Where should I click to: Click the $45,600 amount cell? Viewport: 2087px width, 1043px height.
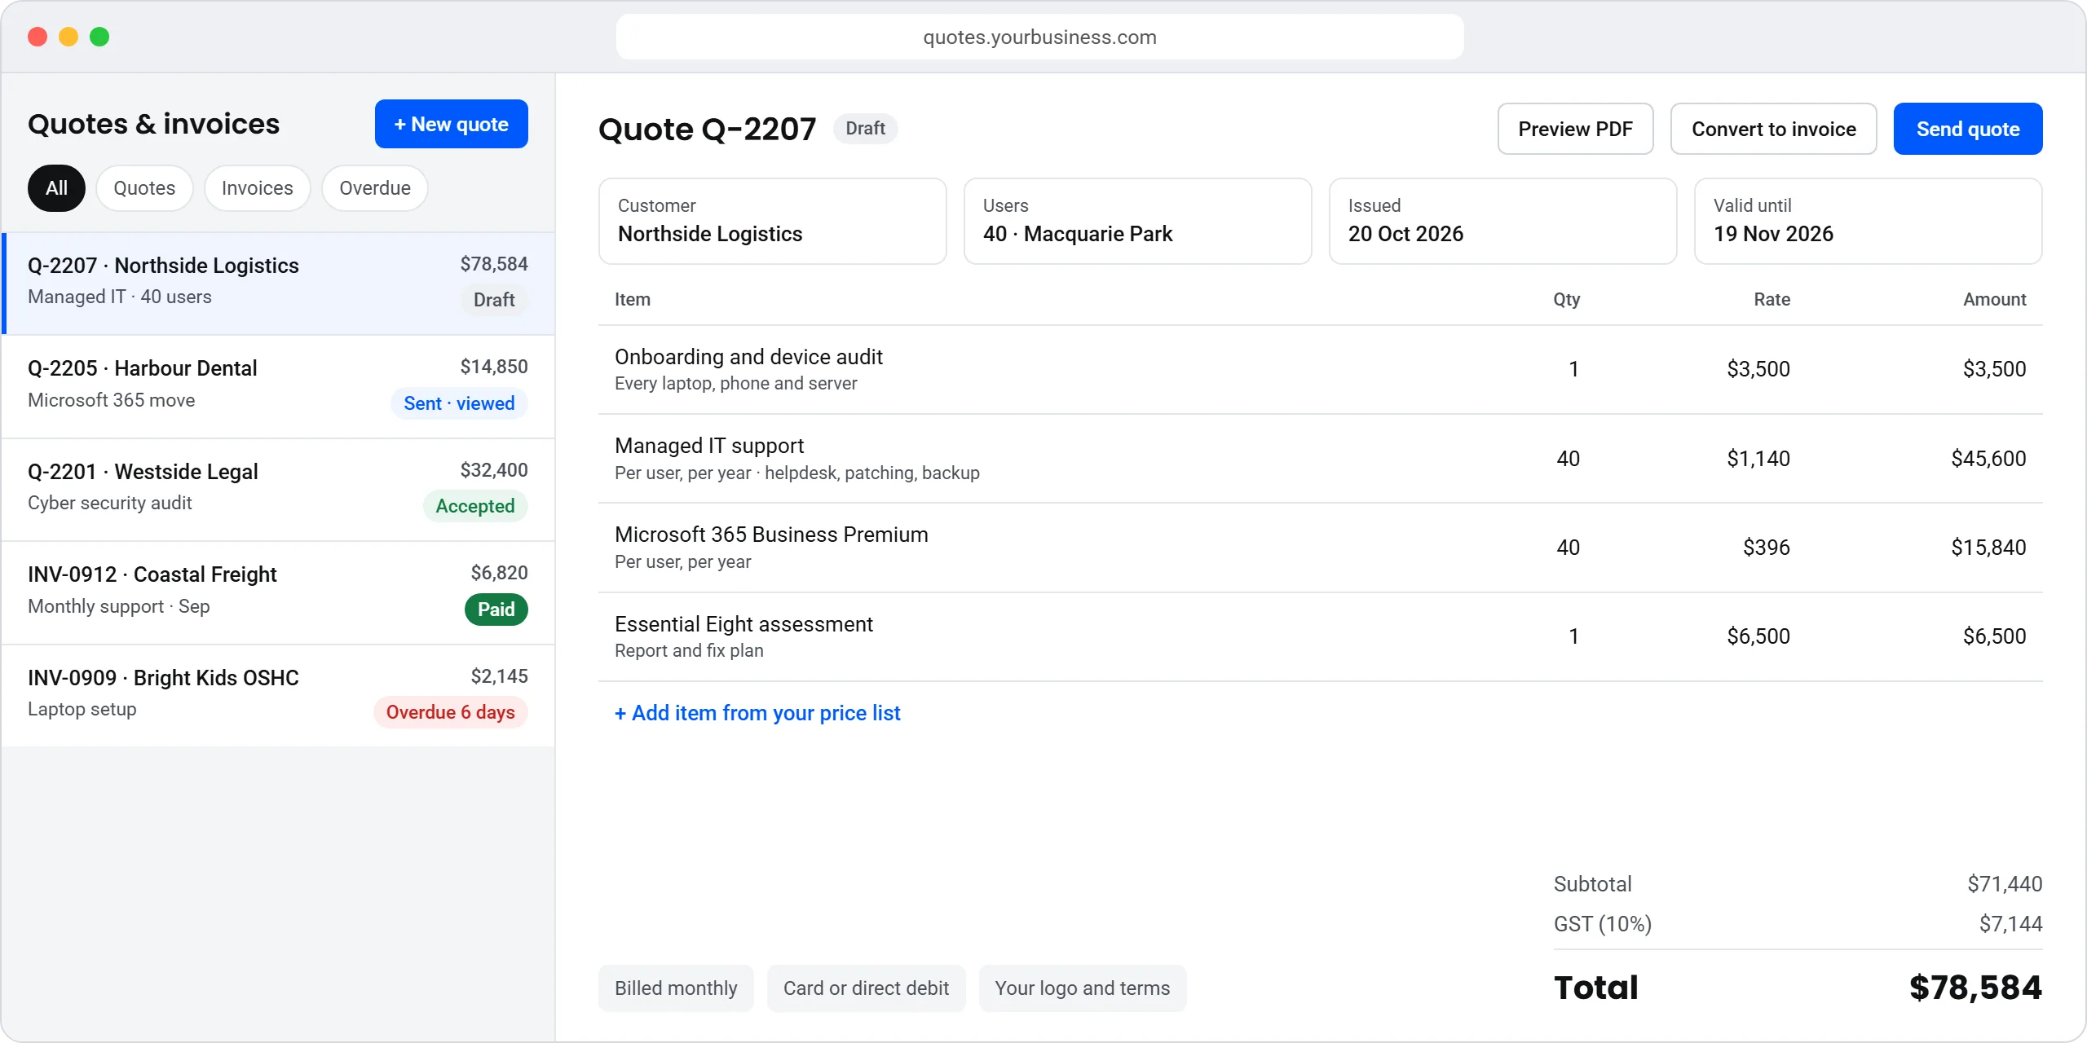click(x=1988, y=459)
